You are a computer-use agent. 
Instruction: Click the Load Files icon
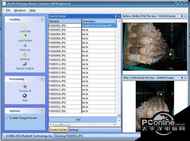(25, 27)
